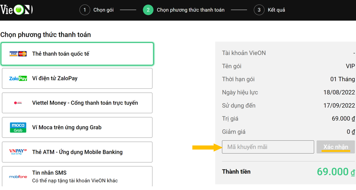The image size is (356, 190).
Task: Click the Moca Grab logo icon
Action: [x=18, y=127]
